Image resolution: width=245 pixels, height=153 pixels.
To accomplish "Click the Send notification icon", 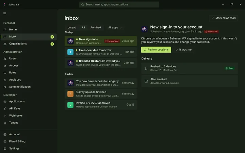I will click(5, 87).
